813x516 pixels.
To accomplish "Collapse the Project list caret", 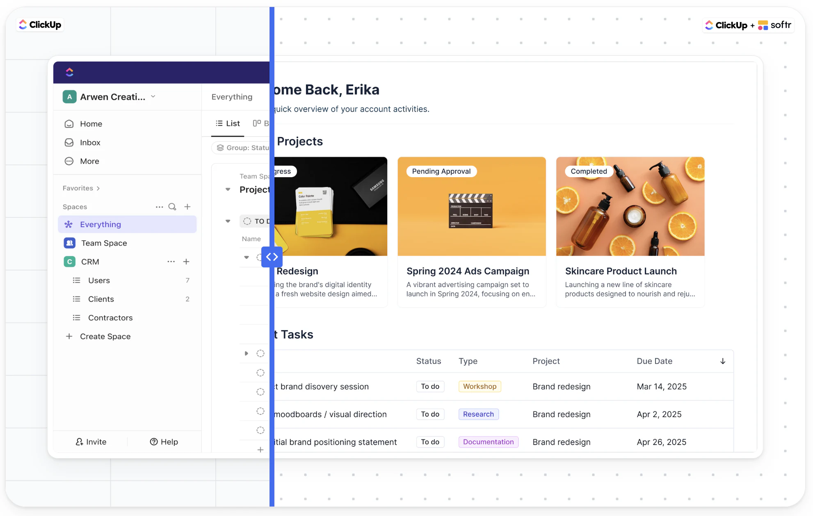I will (228, 190).
